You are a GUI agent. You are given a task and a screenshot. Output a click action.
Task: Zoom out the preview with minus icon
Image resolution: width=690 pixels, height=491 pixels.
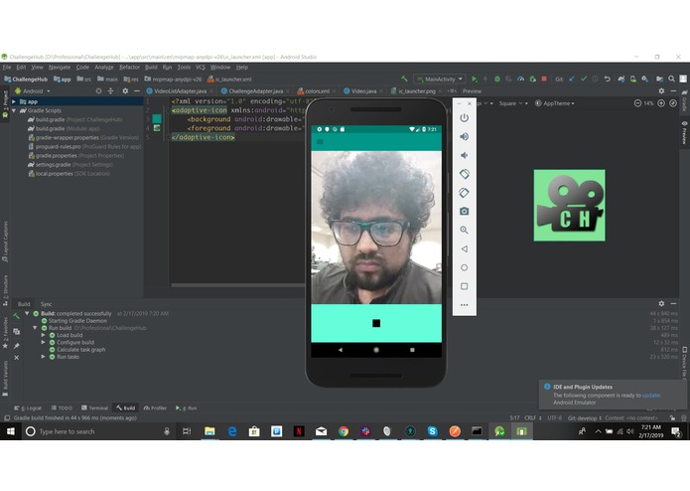[x=637, y=103]
